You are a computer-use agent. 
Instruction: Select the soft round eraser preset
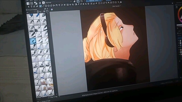(x=43, y=16)
